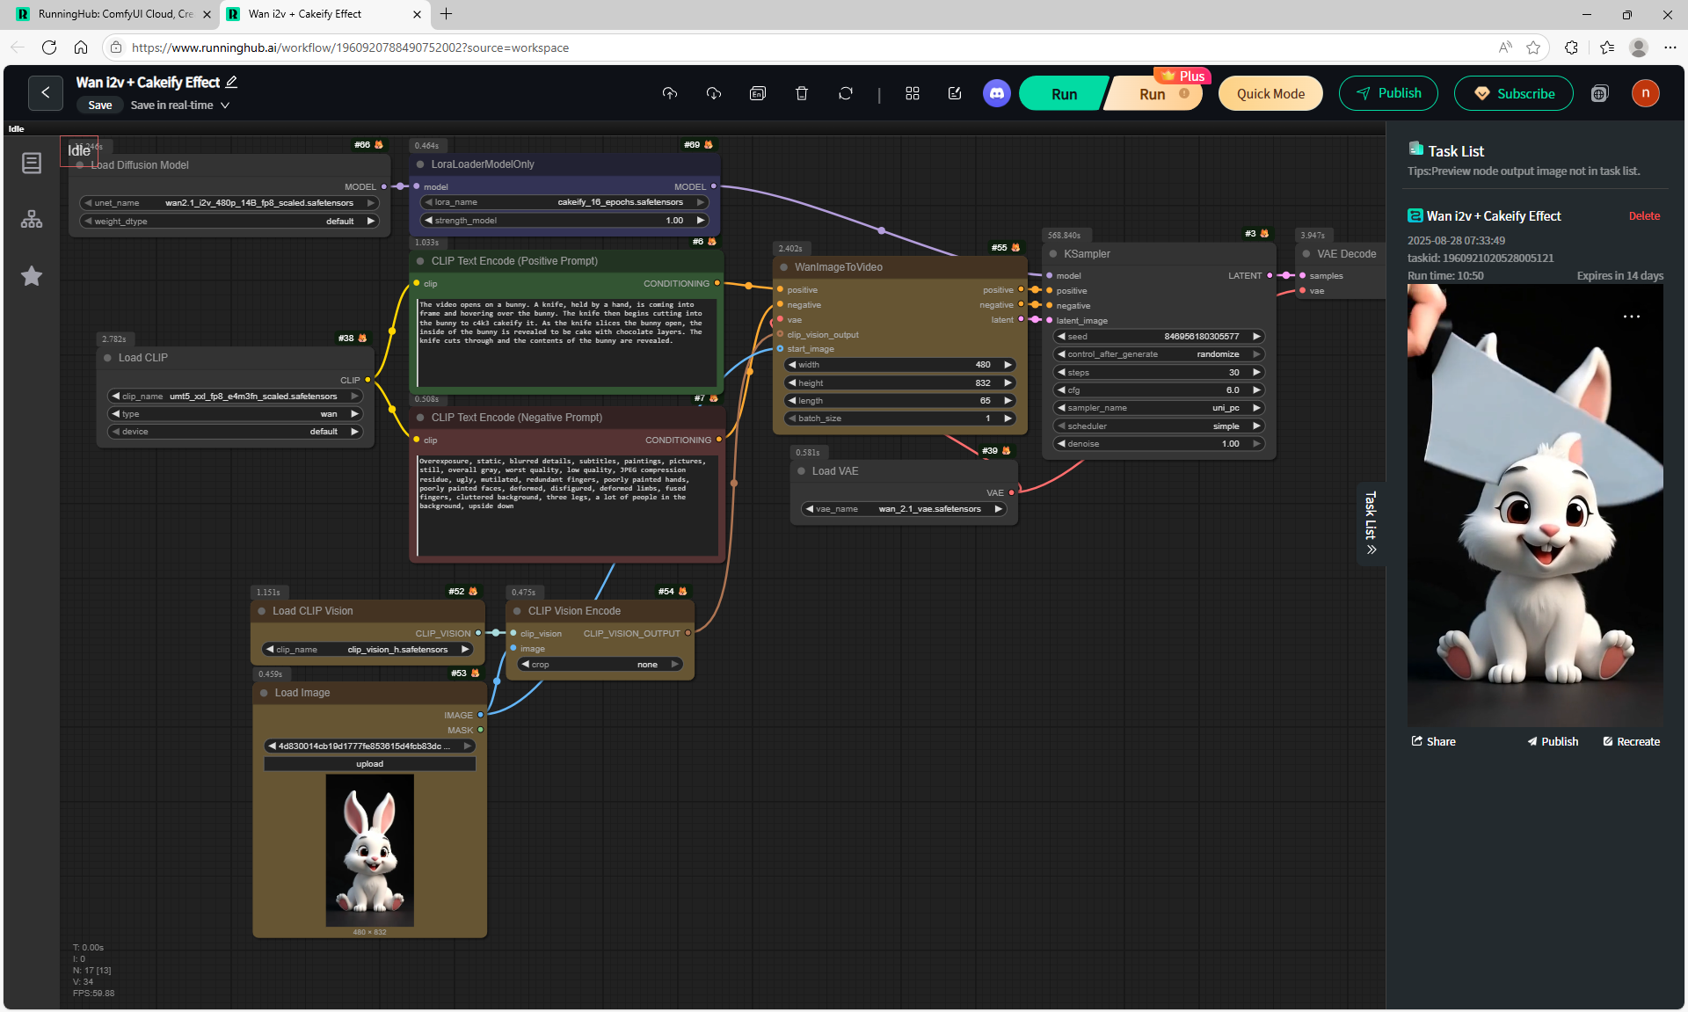Screen dimensions: 1688x1012
Task: Click the language 'En' icon
Action: tap(758, 93)
